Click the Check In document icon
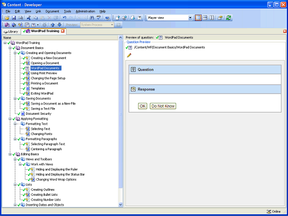The image size is (288, 216). click(117, 18)
